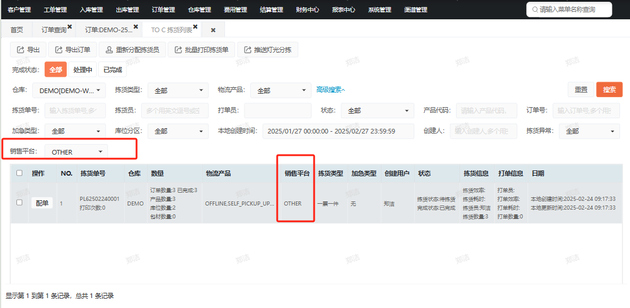
Task: Switch to the 订单查询 tab
Action: (x=54, y=30)
